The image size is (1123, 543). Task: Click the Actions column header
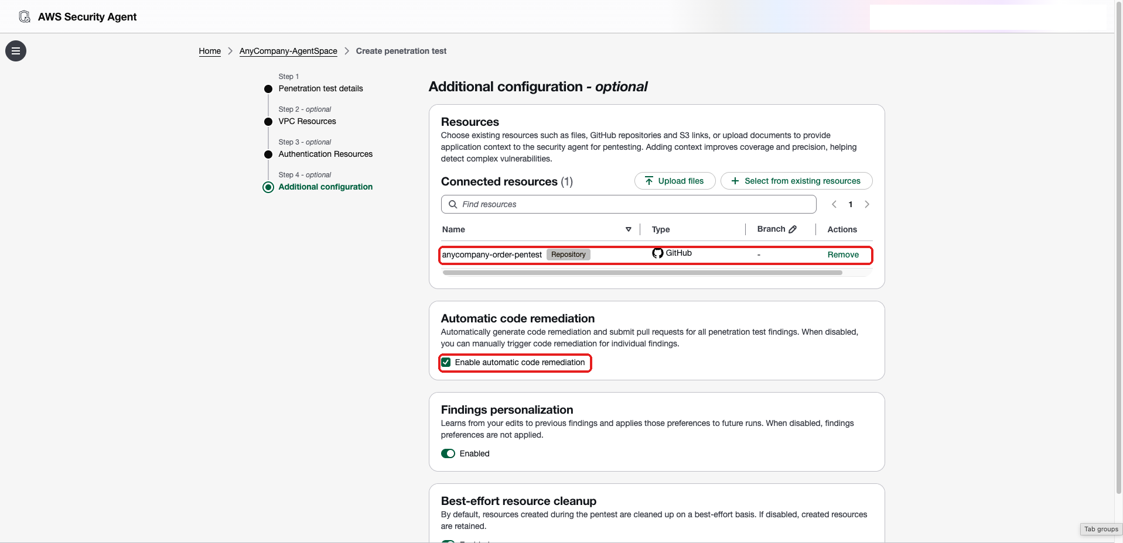pyautogui.click(x=842, y=229)
